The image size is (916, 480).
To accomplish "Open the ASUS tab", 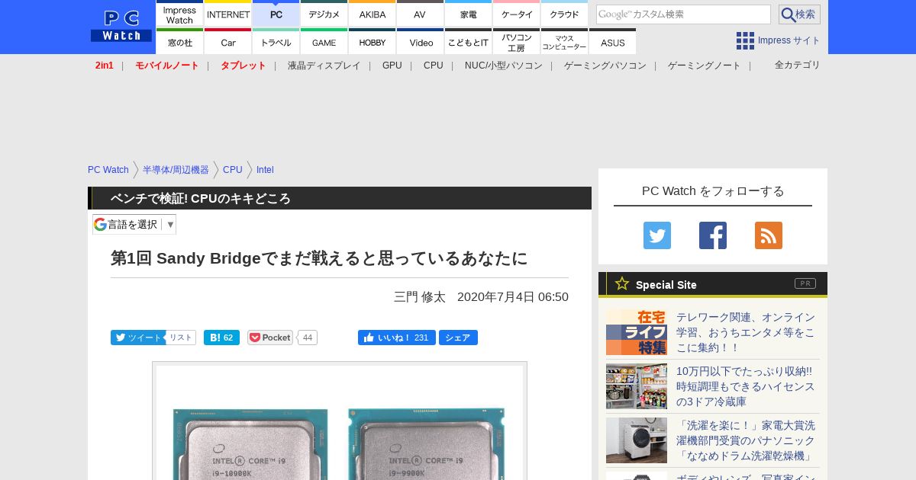I will tap(612, 41).
